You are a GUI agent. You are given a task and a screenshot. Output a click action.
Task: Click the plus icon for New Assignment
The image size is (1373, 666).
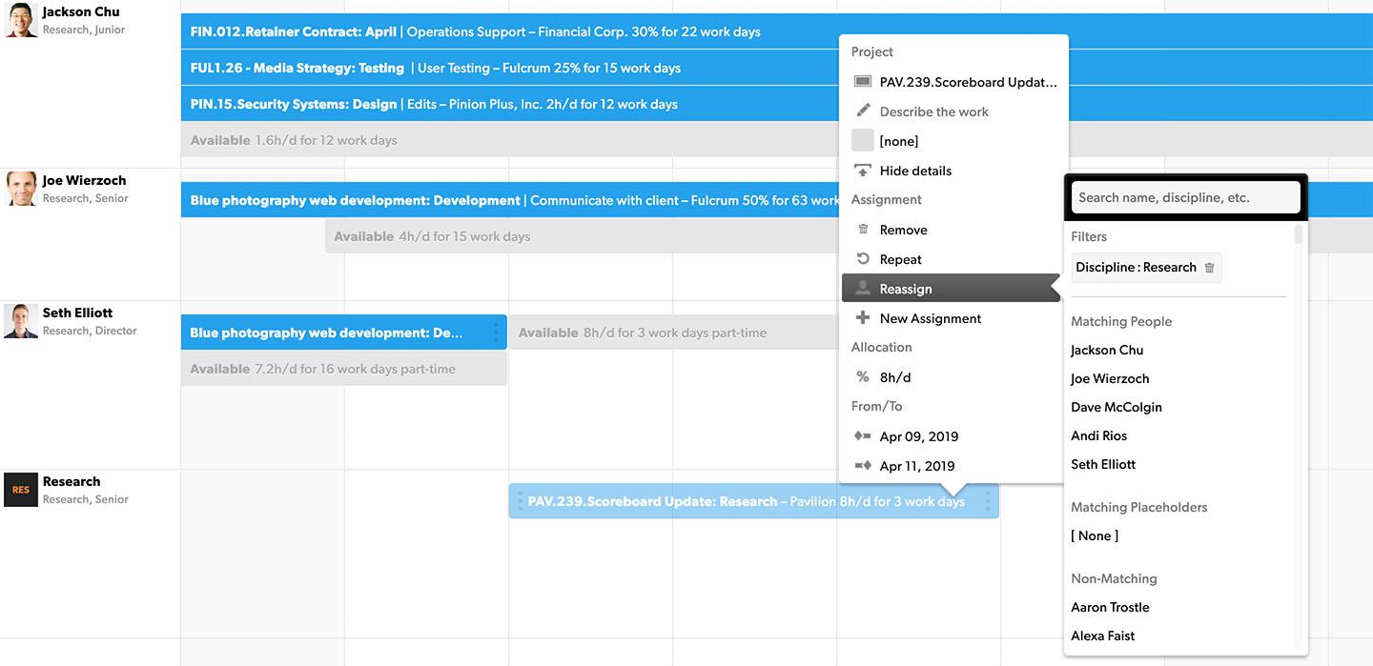863,318
